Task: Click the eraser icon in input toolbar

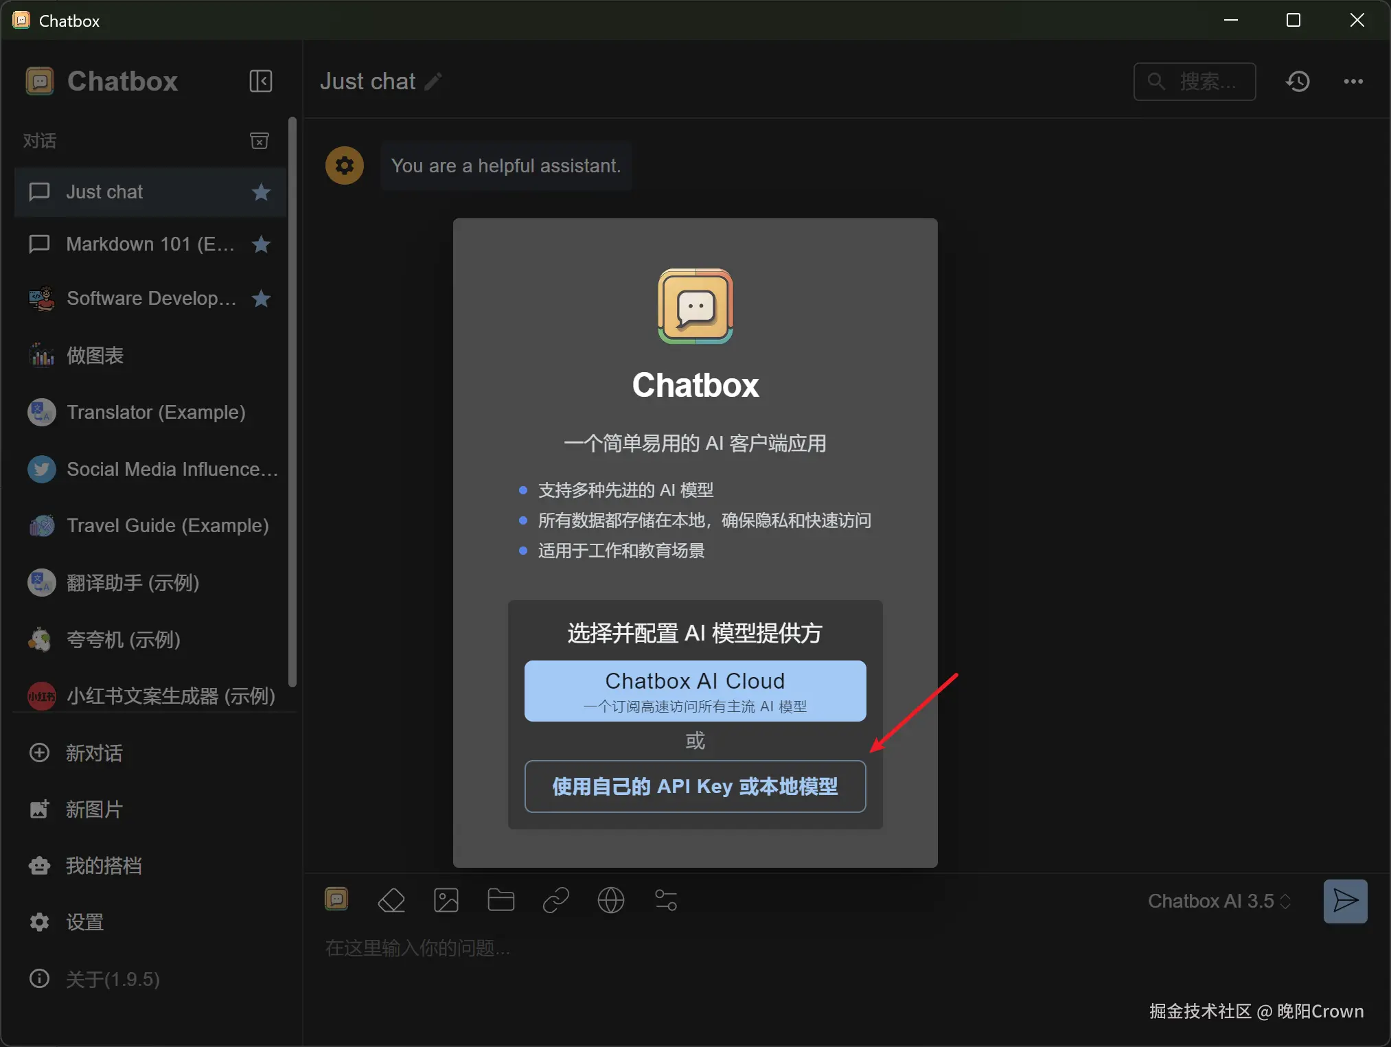Action: [391, 900]
